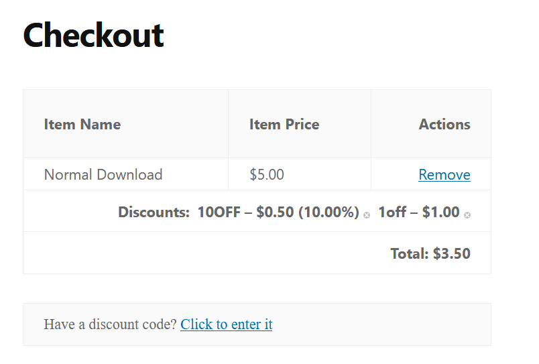539x364 pixels.
Task: Click the $0.50 discount amount
Action: click(275, 213)
